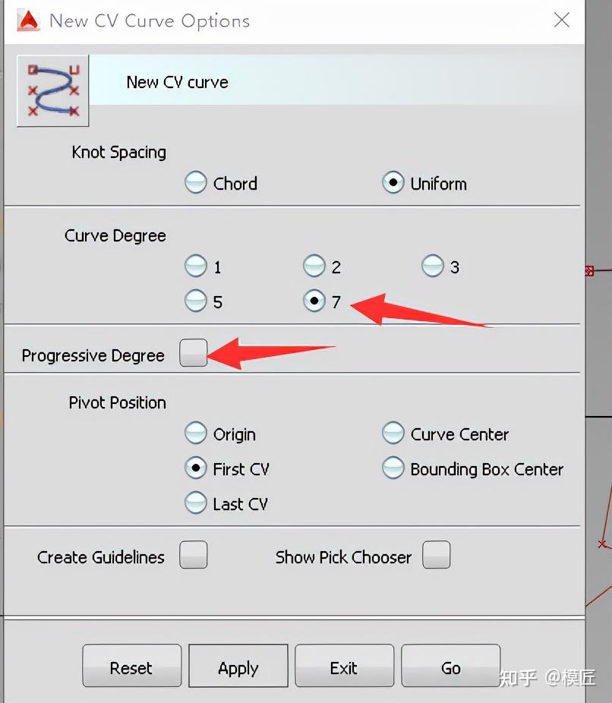Screen dimensions: 612x703
Task: Click the Alias logo in title bar
Action: click(x=28, y=20)
